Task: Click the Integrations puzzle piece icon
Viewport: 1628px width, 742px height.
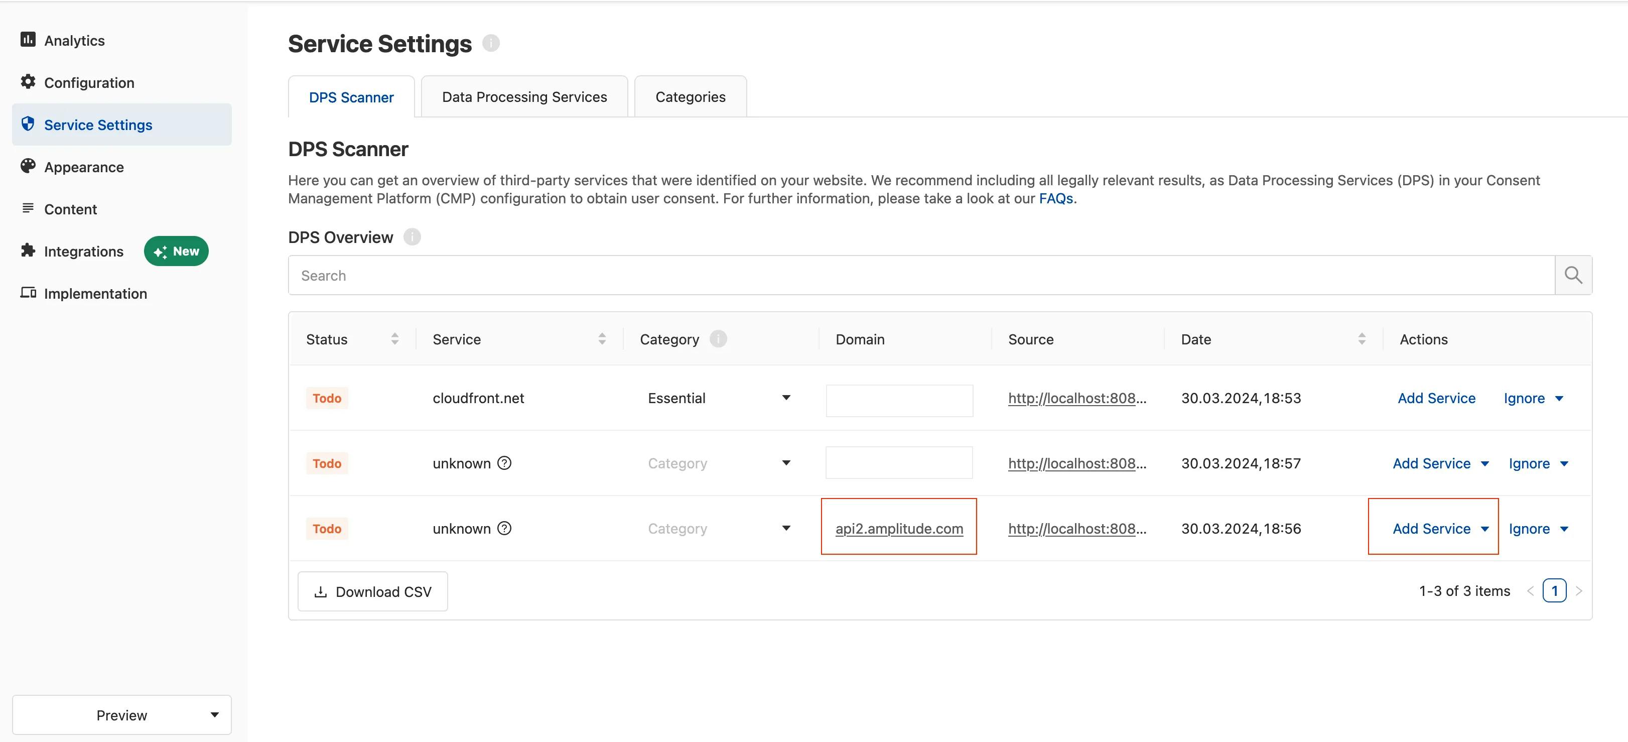Action: click(28, 251)
